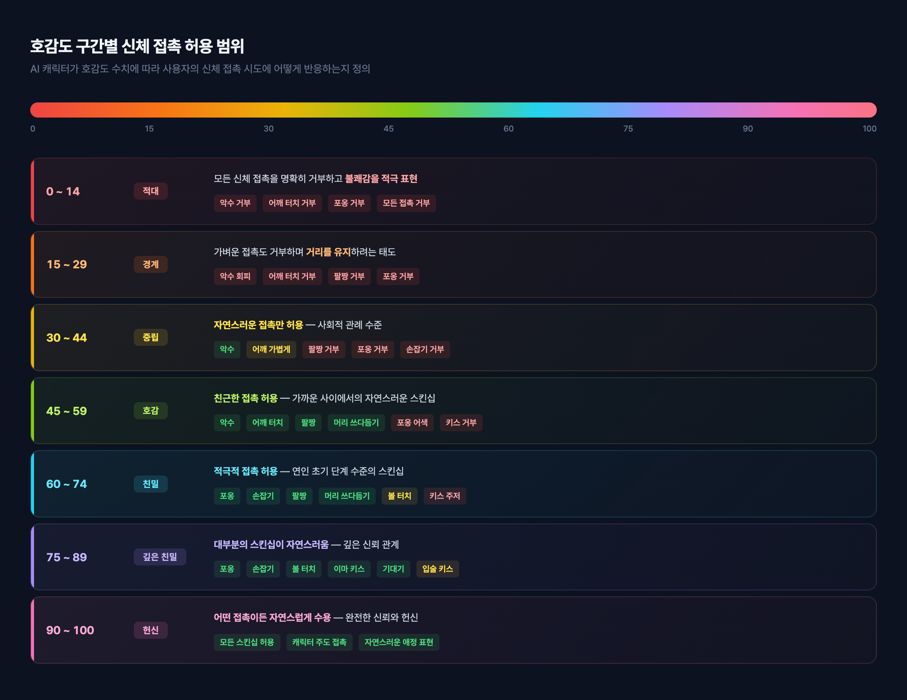The height and width of the screenshot is (700, 907).
Task: Select the 자연스러운 애정 표현 tag
Action: [399, 642]
